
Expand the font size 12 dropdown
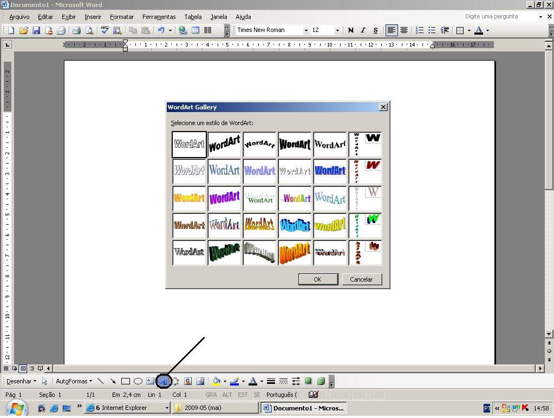pos(337,30)
